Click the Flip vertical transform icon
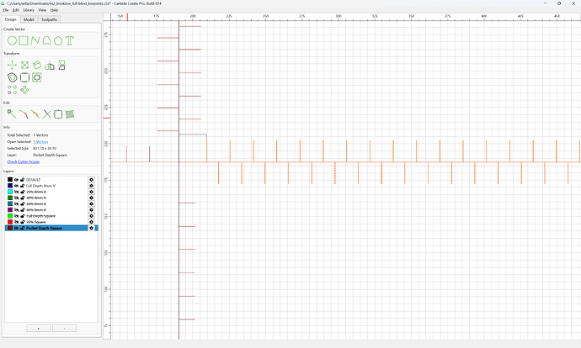 coord(61,66)
